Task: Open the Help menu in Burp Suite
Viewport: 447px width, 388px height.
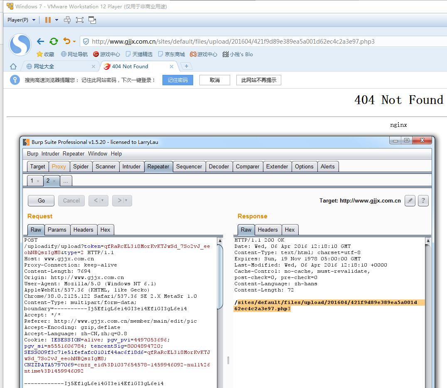Action: coord(116,154)
